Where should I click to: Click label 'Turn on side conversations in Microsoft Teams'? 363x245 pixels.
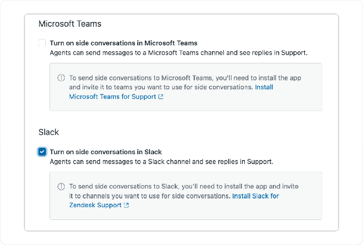[x=124, y=43]
